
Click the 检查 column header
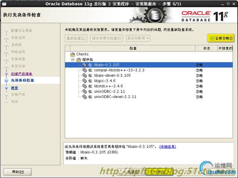pyautogui.click(x=133, y=48)
